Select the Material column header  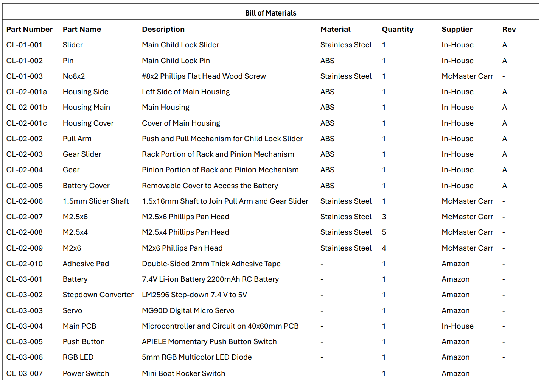pos(335,29)
